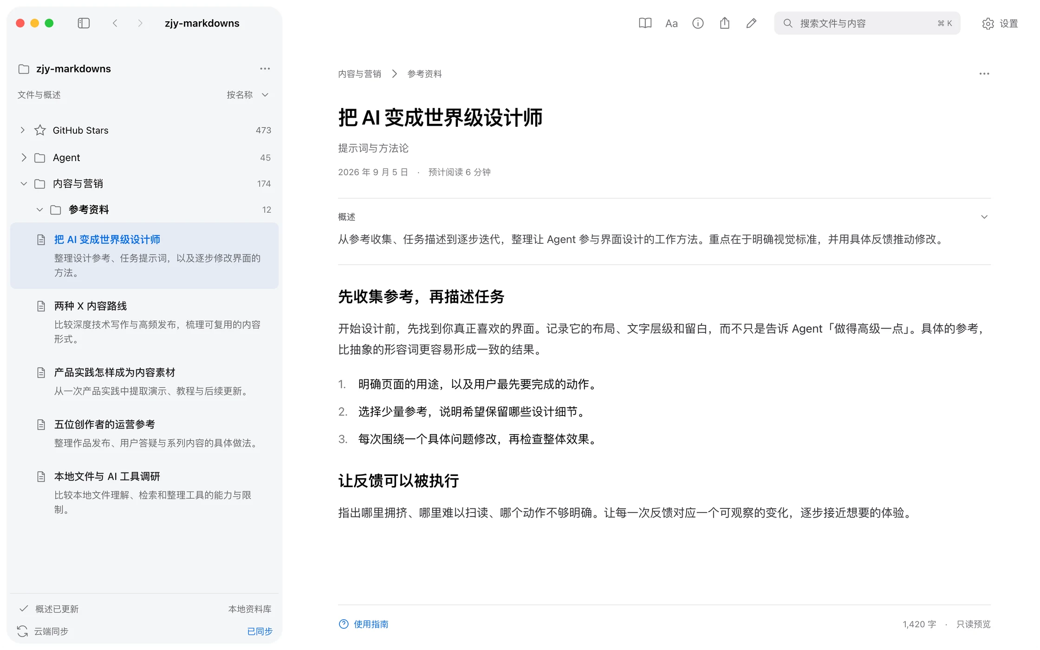Select document 把 AI 变成世界级设计师
The width and height of the screenshot is (1040, 650).
[144, 256]
